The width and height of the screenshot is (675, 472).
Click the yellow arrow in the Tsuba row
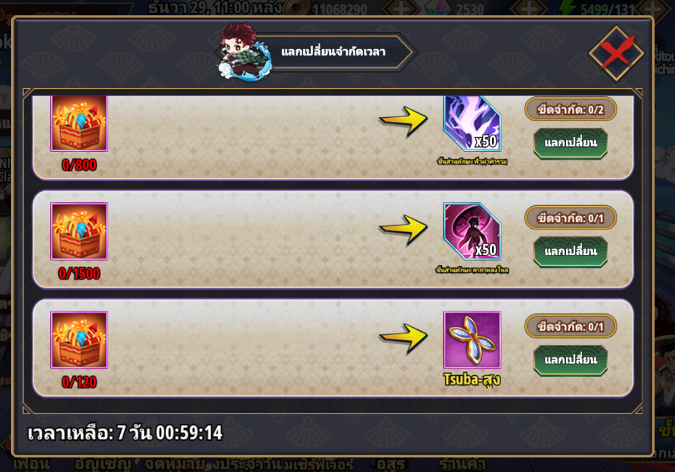(404, 339)
